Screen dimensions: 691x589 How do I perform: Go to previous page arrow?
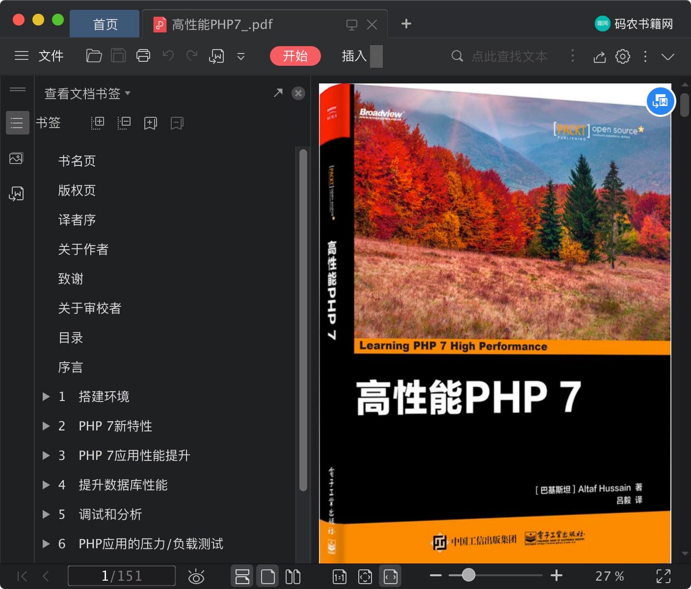[x=46, y=576]
